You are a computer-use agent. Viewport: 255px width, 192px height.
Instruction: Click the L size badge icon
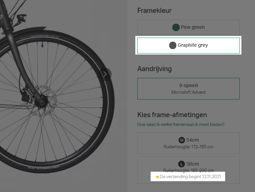point(182,164)
